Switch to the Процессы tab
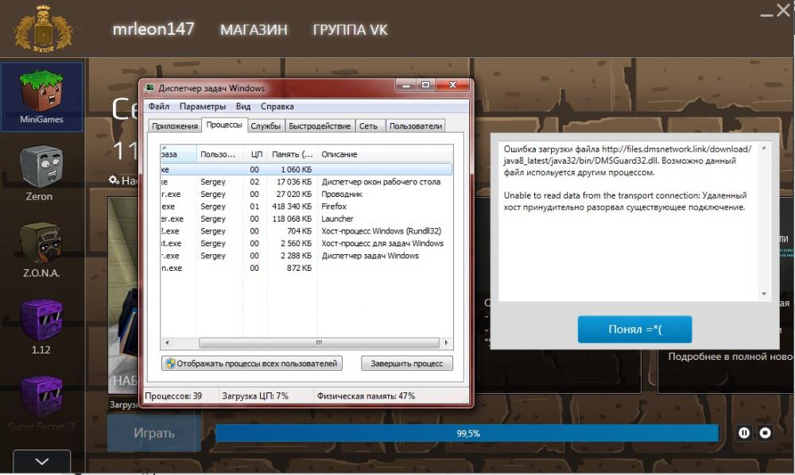This screenshot has width=795, height=475. (x=224, y=125)
